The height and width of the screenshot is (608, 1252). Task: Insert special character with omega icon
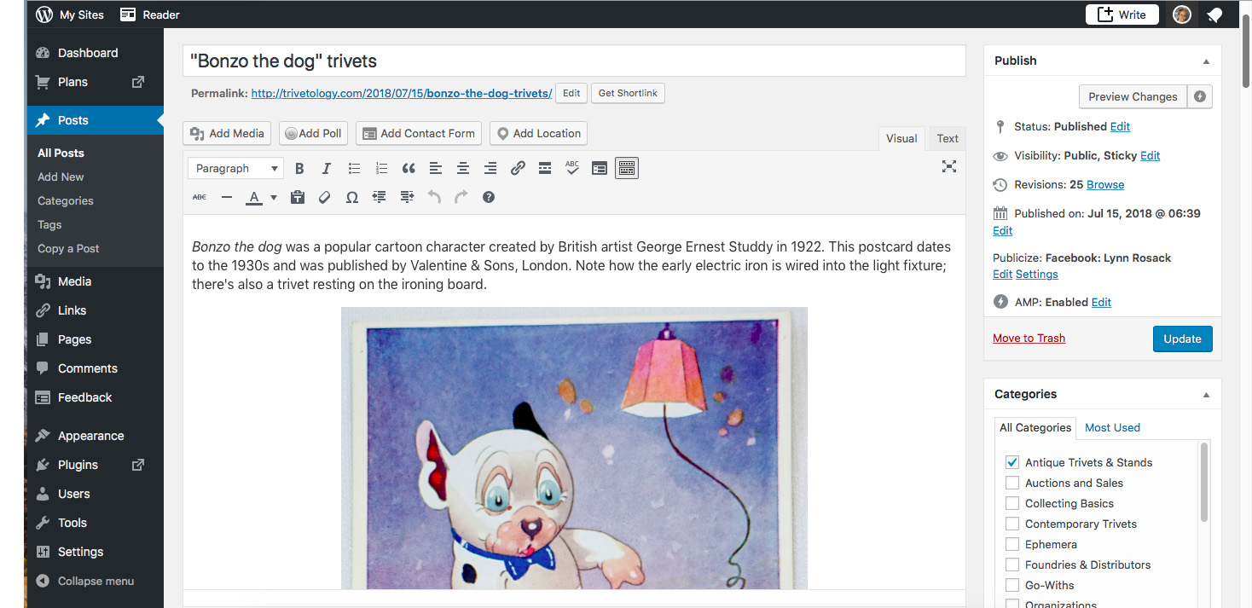[351, 198]
